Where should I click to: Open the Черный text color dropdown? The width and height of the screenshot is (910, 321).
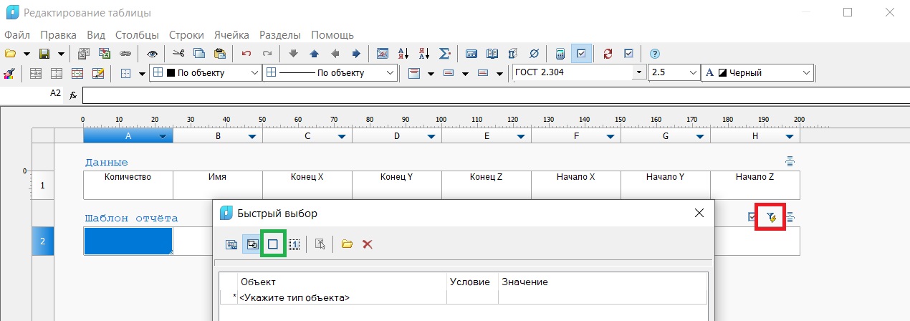[806, 73]
